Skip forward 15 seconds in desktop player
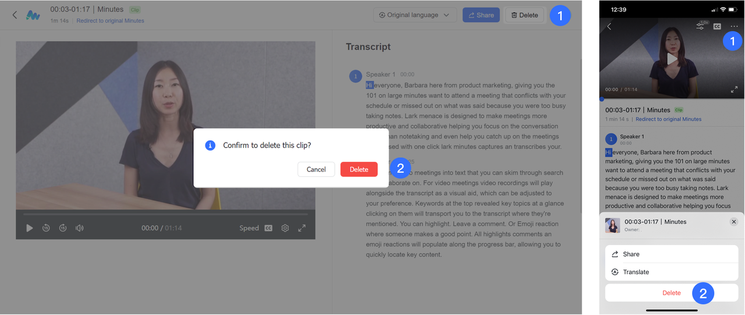 [63, 228]
